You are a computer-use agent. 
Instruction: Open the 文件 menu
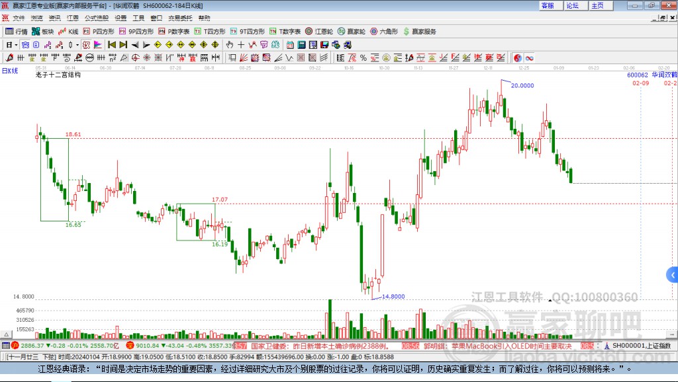(19, 18)
